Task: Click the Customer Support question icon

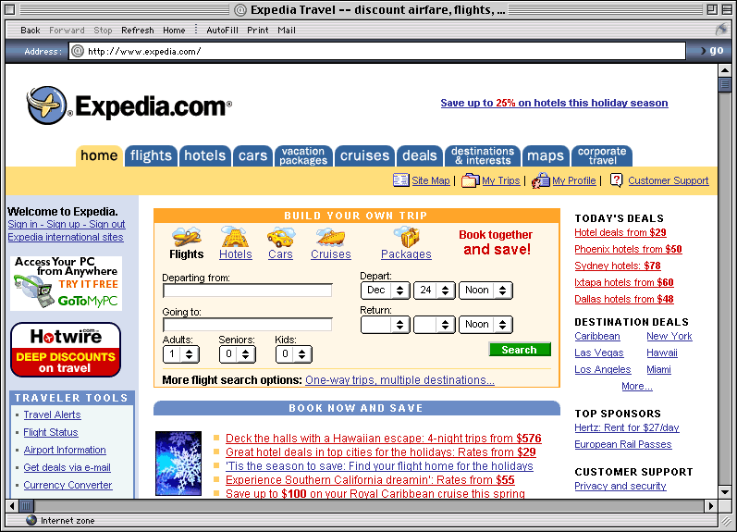Action: (617, 180)
